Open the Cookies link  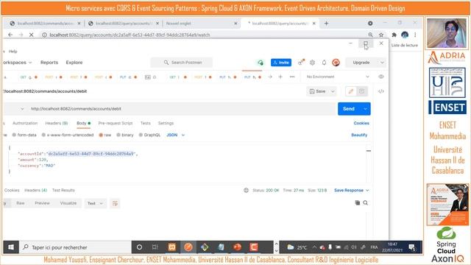coord(361,123)
